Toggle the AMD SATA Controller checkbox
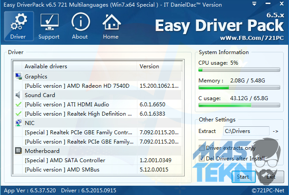This screenshot has height=195, width=289. [x=18, y=160]
